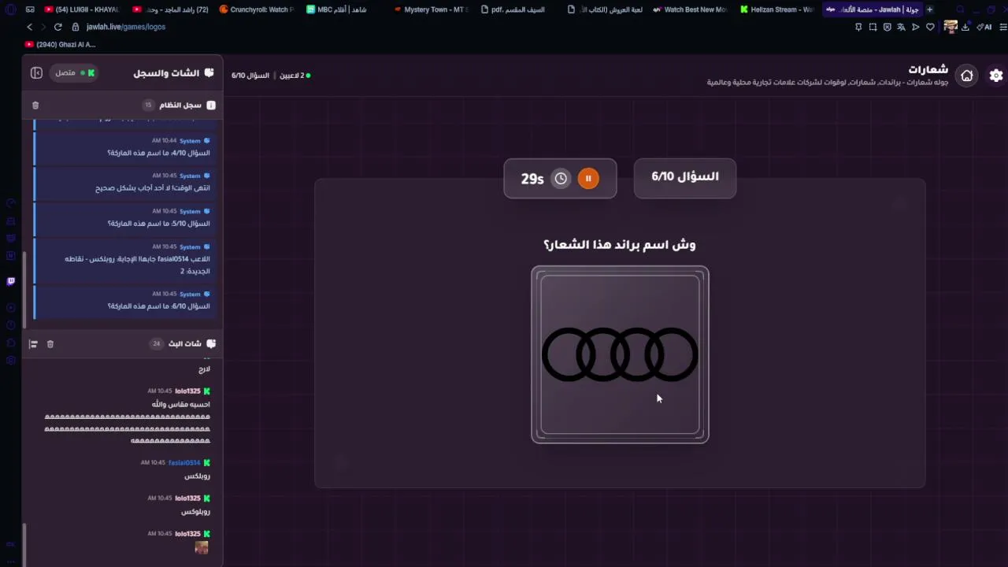The image size is (1008, 567).
Task: Click the system log question 5/10 message
Action: 124,218
